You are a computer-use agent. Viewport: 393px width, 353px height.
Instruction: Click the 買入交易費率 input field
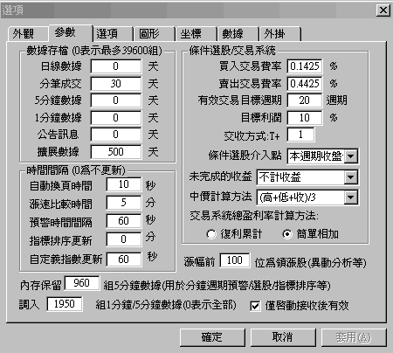click(305, 66)
